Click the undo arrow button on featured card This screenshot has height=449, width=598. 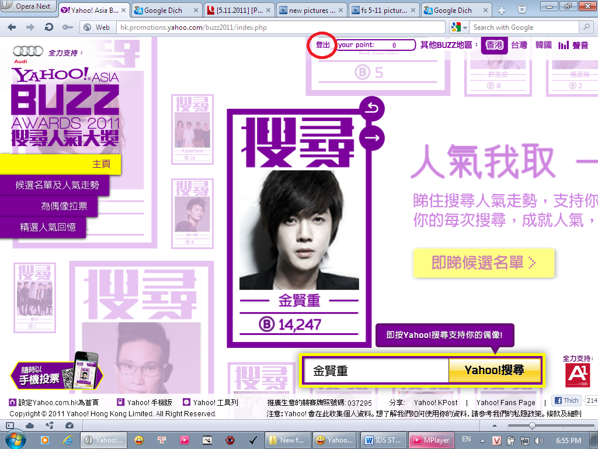372,109
